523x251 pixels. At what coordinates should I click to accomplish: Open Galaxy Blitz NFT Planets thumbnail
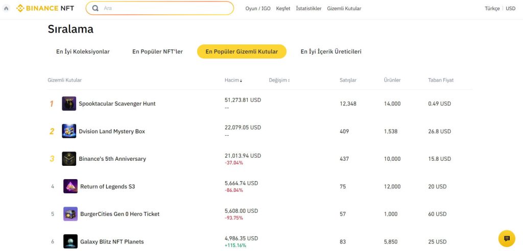70,241
